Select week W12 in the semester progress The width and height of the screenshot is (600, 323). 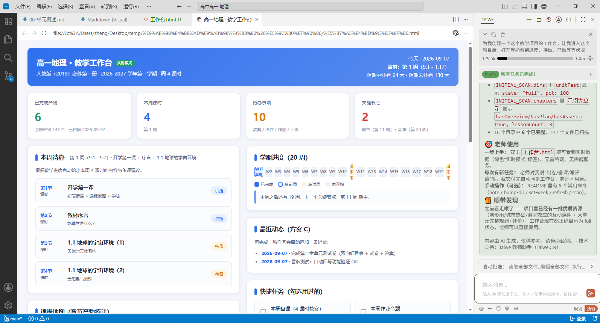pos(361,172)
